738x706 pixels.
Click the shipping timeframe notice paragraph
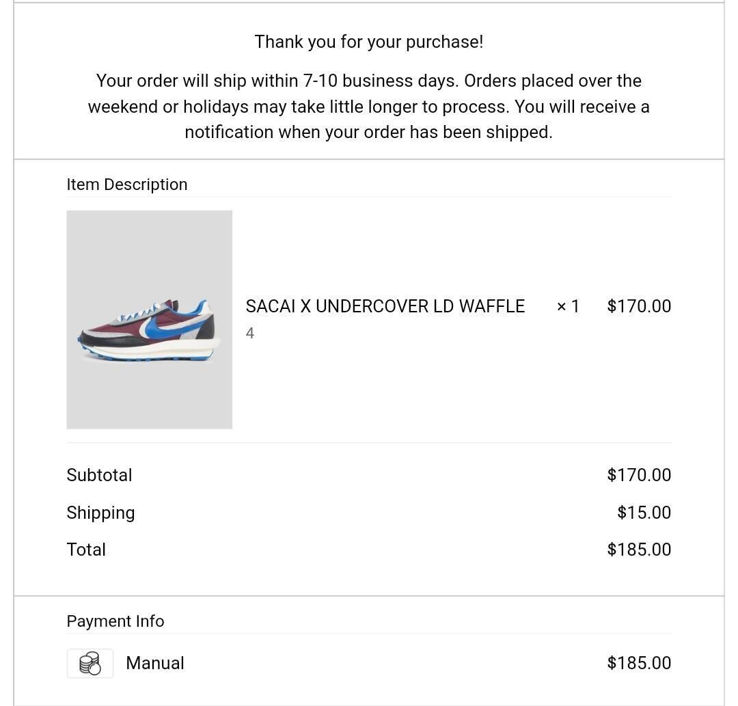369,107
